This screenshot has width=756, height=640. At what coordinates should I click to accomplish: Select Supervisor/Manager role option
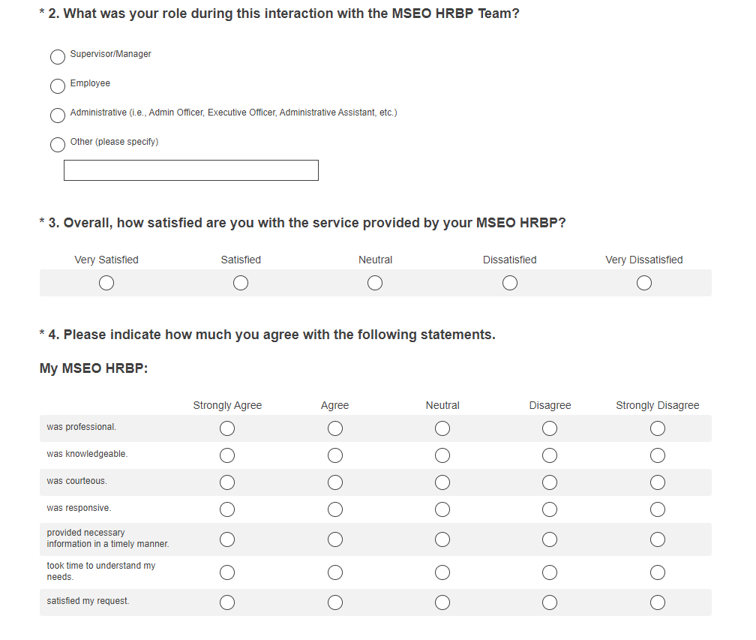tap(58, 57)
